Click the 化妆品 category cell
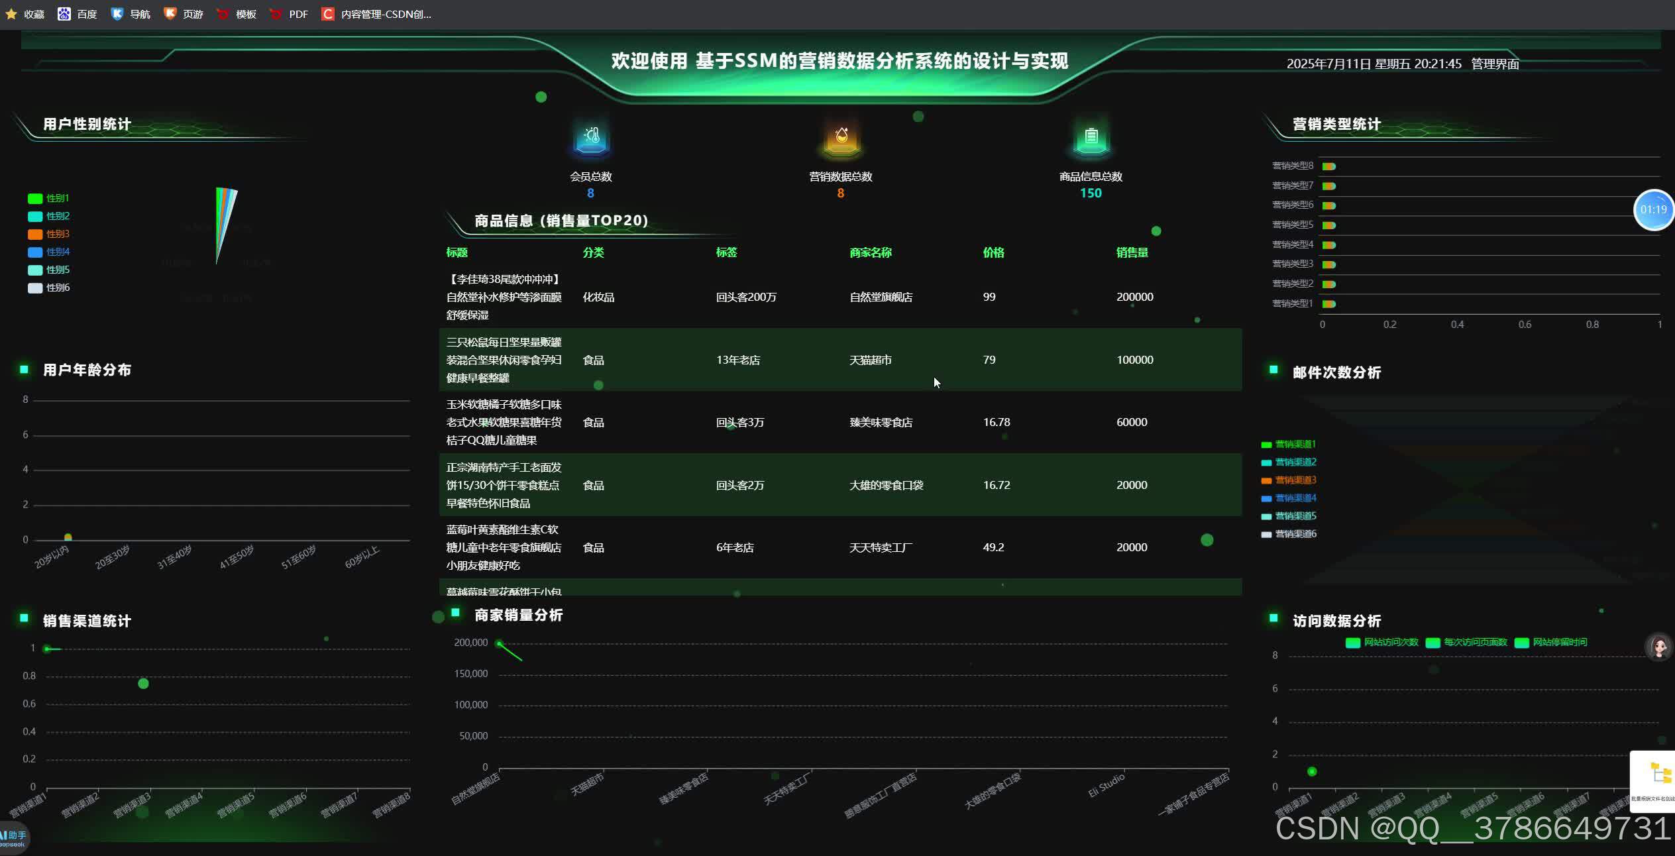The height and width of the screenshot is (856, 1675). click(x=598, y=297)
